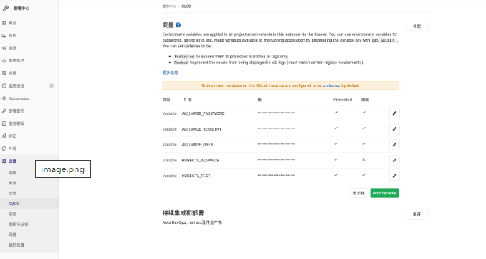The width and height of the screenshot is (486, 259).
Task: Click the ALI_IMAGE_PASSWORD key cell
Action: (203, 113)
